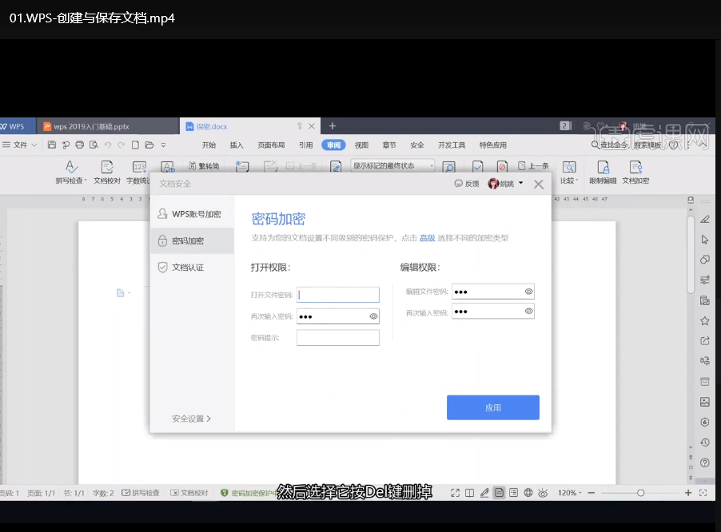Click the Undo arrow icon

click(108, 145)
